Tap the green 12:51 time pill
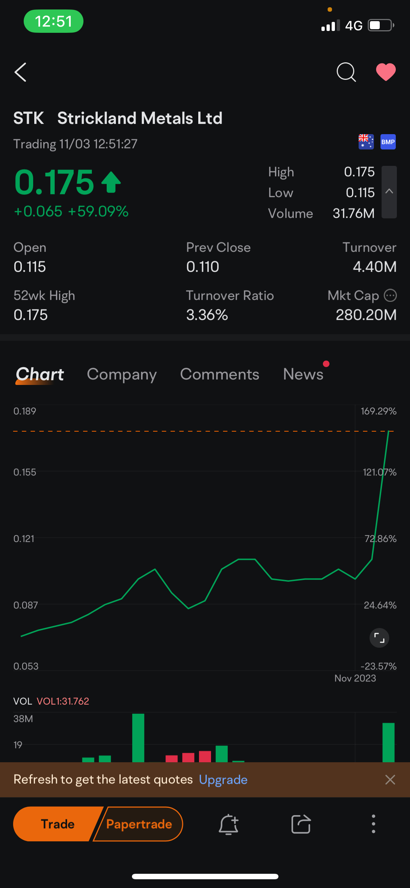The height and width of the screenshot is (888, 410). [x=54, y=21]
